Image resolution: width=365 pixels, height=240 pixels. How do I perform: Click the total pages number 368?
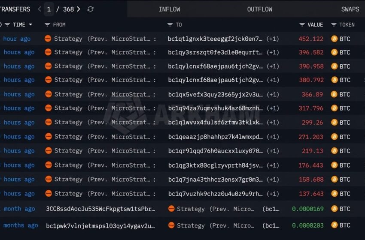tap(68, 9)
